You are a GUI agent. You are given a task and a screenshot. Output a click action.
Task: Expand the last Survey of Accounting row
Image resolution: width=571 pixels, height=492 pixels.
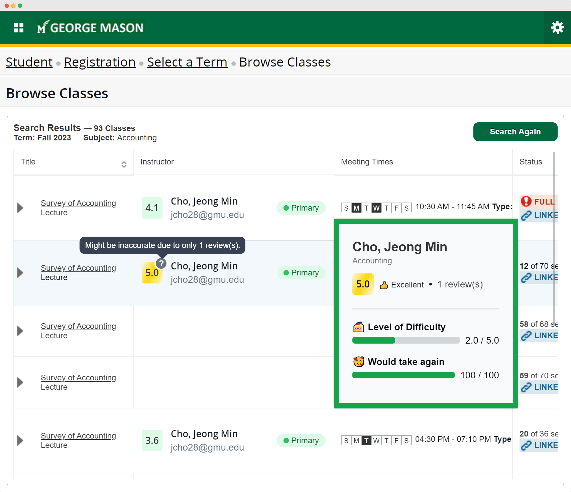[20, 441]
